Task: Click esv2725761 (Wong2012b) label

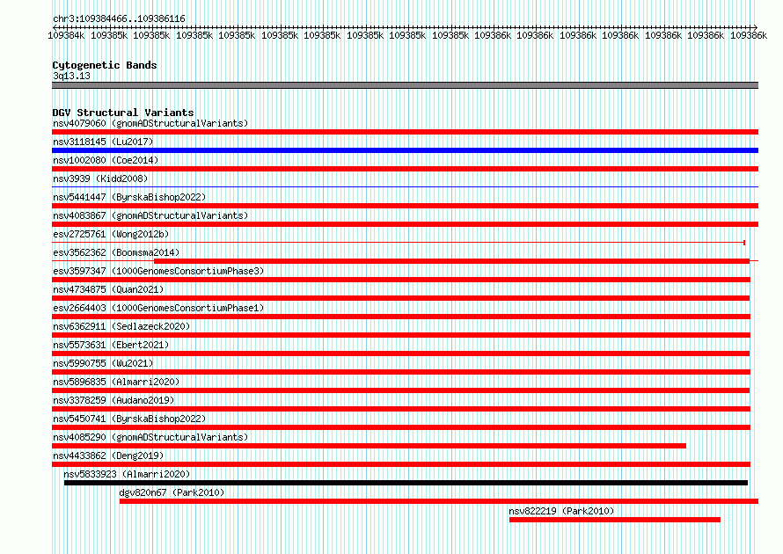Action: pos(111,234)
